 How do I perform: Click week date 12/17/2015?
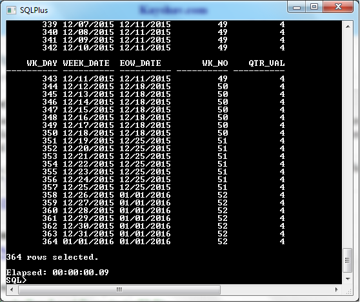88,125
